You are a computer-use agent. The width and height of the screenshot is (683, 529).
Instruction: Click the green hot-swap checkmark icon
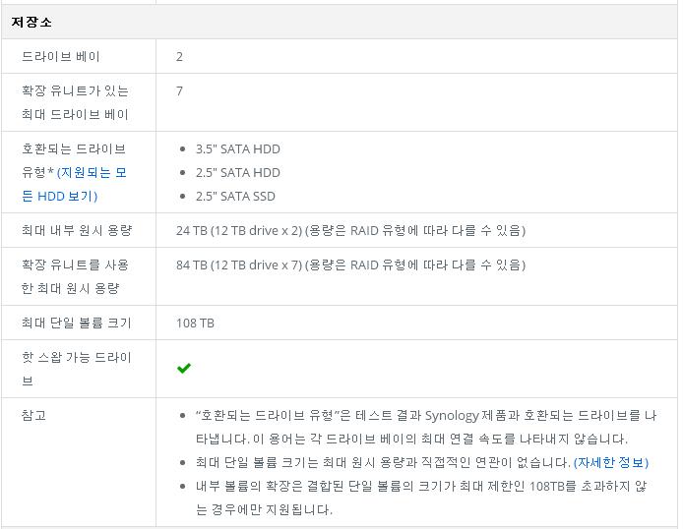[x=184, y=369]
